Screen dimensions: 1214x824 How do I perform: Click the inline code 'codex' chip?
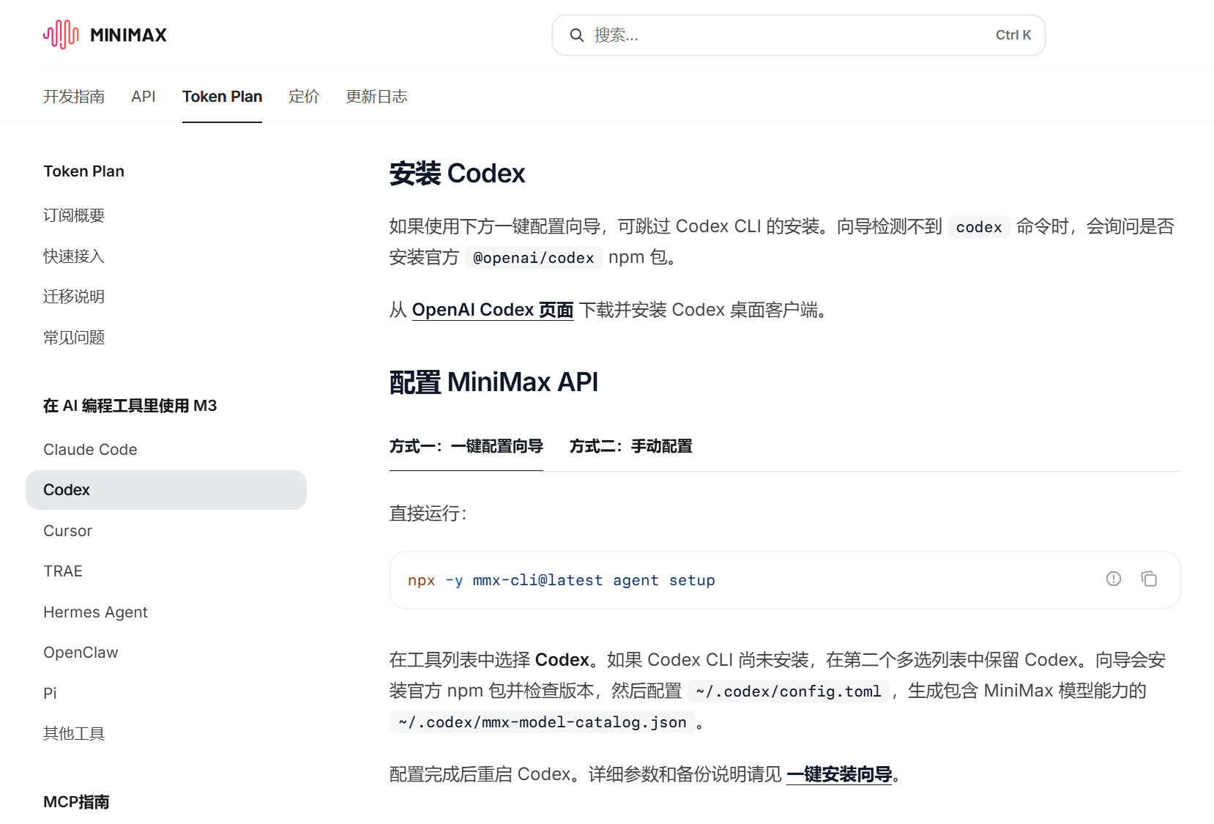coord(979,227)
